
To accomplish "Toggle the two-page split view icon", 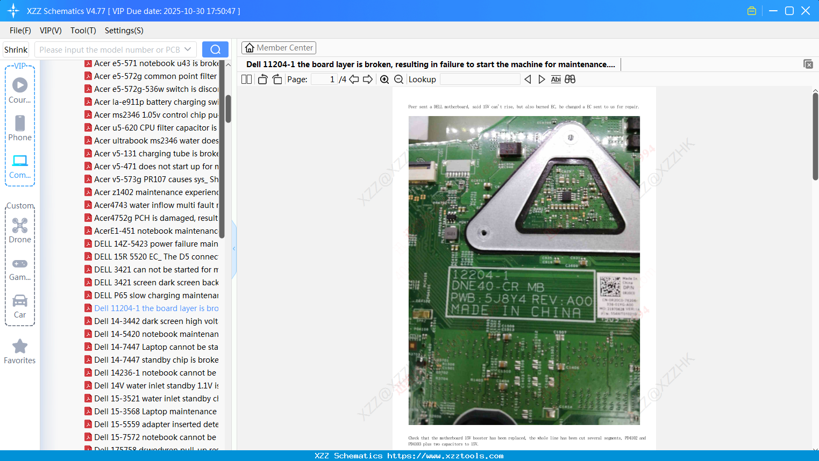I will click(246, 80).
